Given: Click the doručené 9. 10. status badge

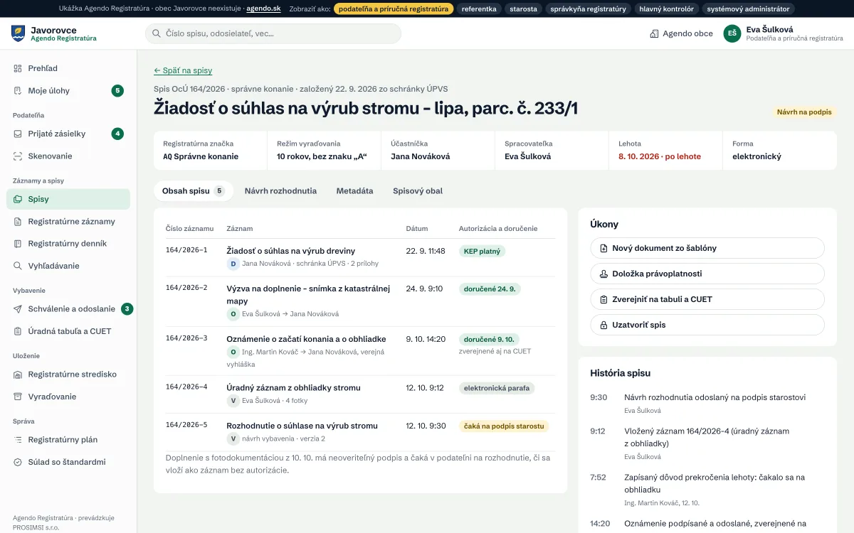Looking at the screenshot, I should [x=490, y=339].
